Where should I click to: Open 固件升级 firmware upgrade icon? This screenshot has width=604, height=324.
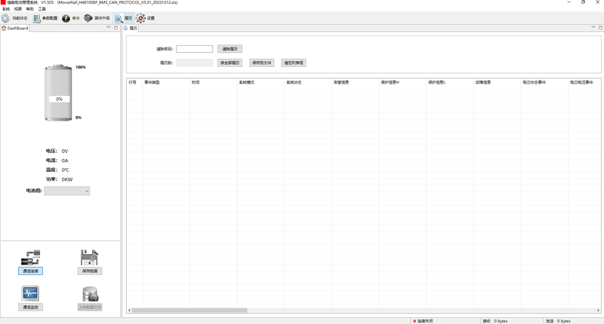point(88,18)
